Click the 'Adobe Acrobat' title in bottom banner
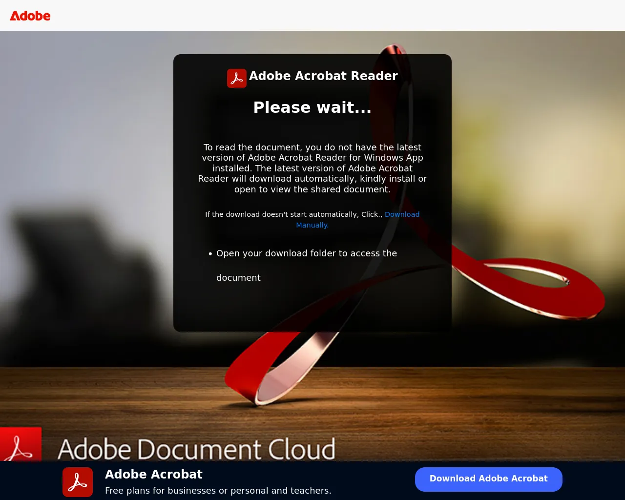This screenshot has width=625, height=500. 154,475
